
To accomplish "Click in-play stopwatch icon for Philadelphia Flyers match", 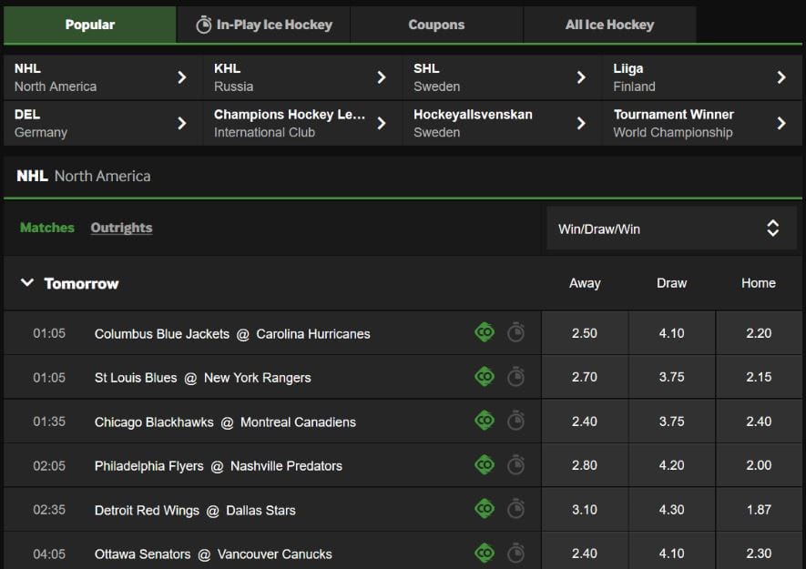I will (515, 465).
